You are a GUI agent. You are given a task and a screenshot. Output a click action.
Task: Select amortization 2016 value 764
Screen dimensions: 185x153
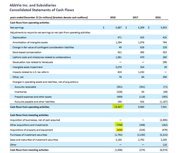pos(165,42)
